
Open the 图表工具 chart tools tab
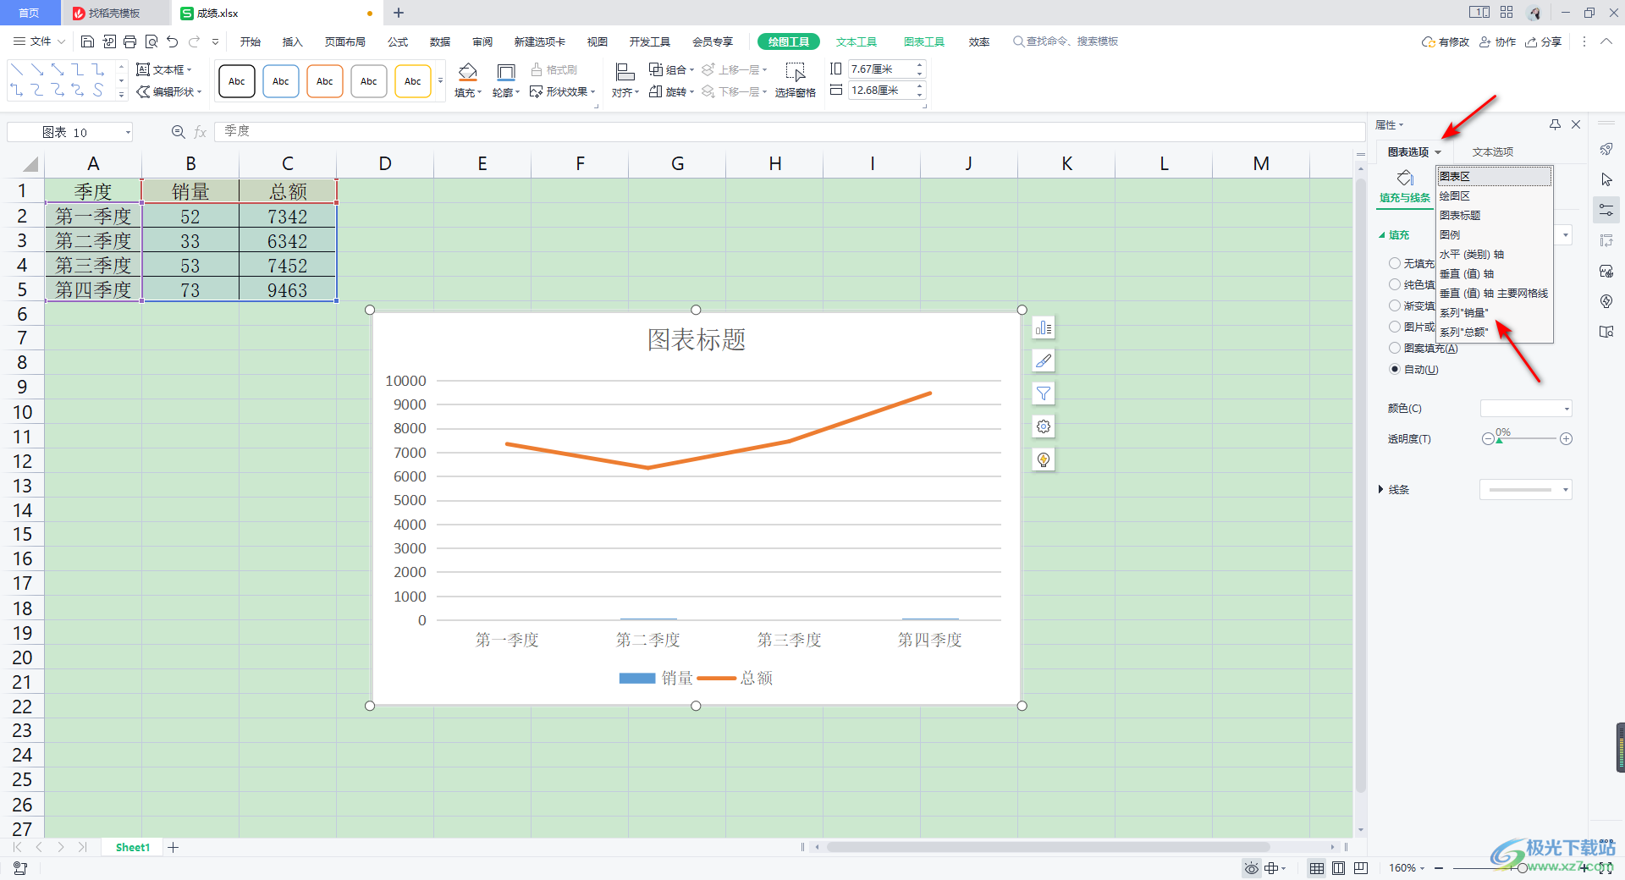tap(924, 41)
